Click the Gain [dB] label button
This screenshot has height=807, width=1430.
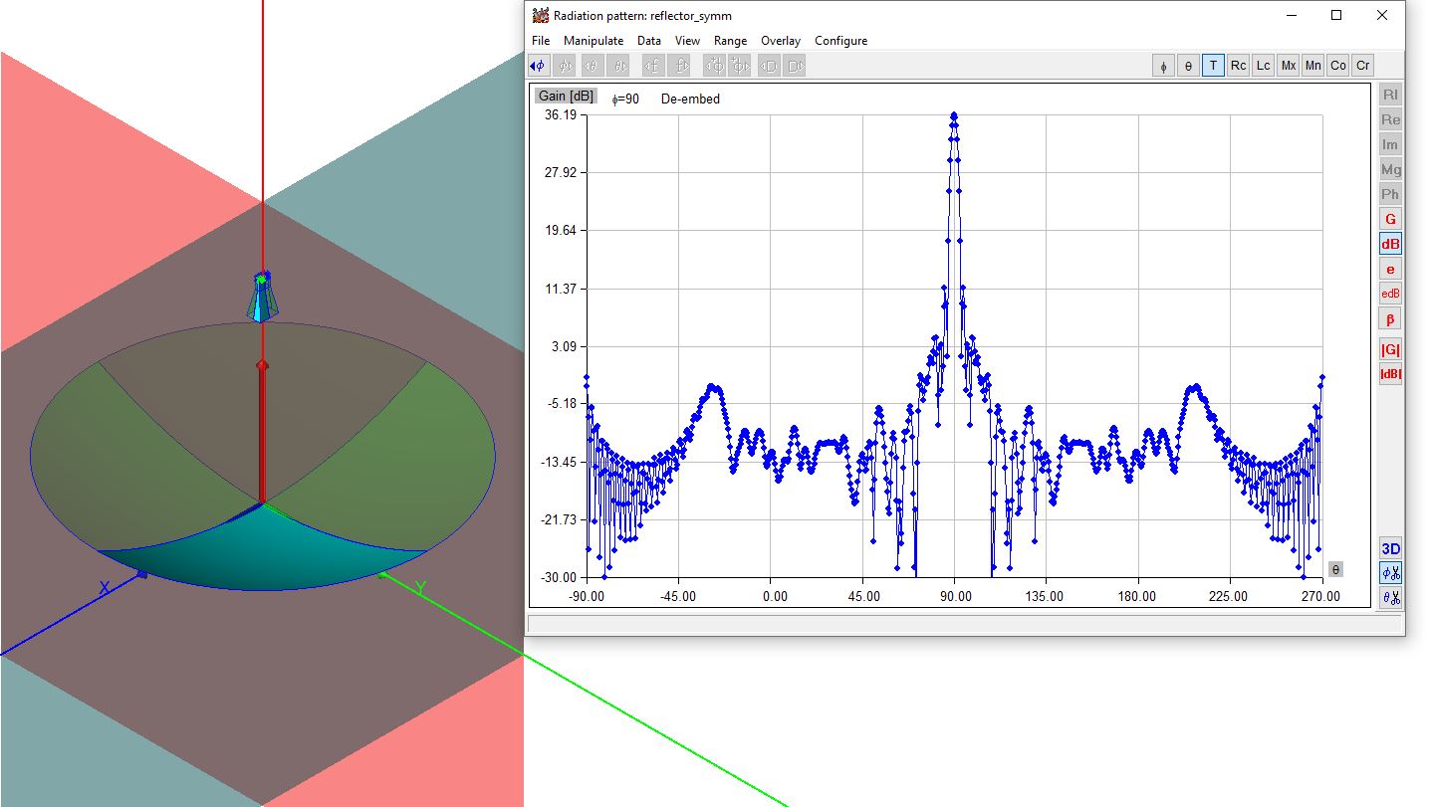[x=566, y=97]
